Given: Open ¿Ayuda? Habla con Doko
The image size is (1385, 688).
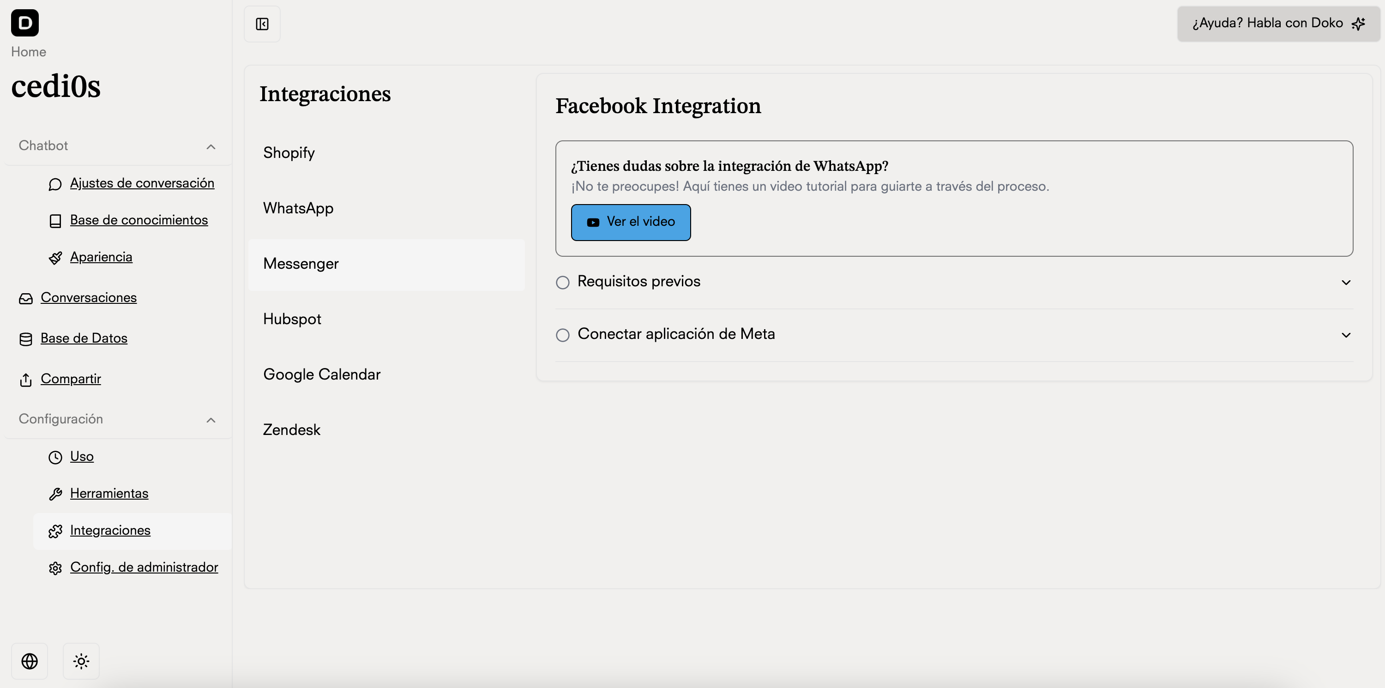Looking at the screenshot, I should tap(1278, 23).
